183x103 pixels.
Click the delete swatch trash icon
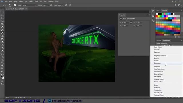179,37
